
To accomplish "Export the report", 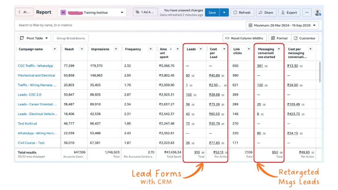I will tap(289, 13).
